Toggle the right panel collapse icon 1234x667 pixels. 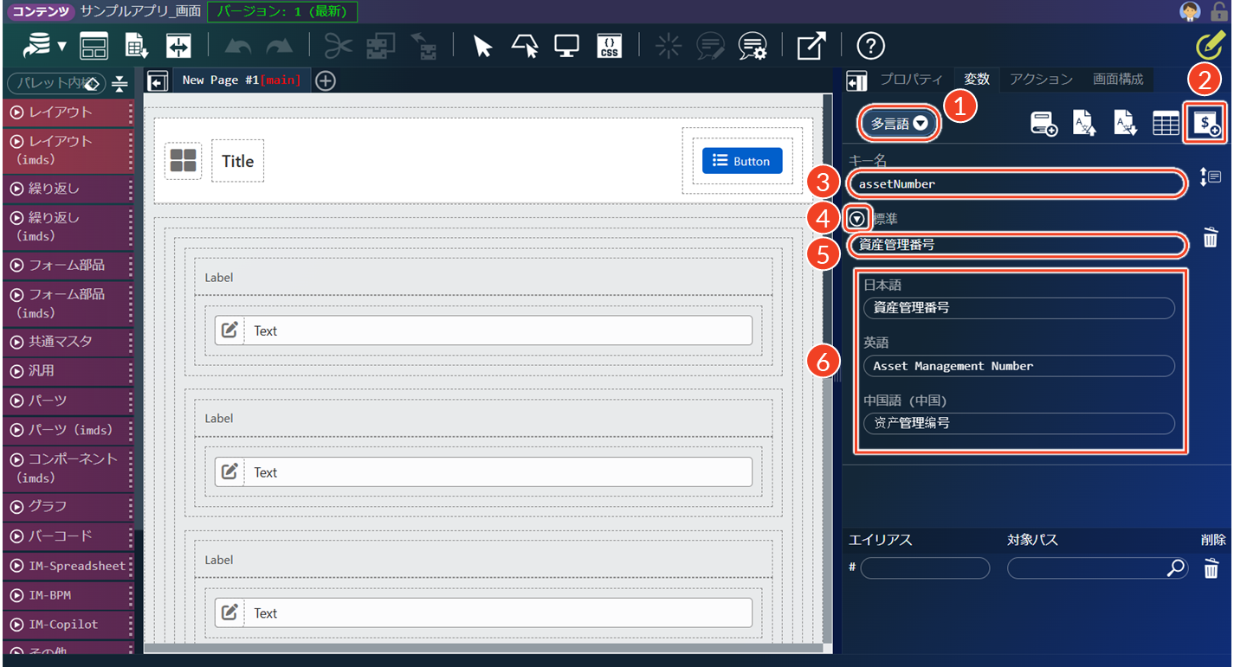[x=856, y=80]
